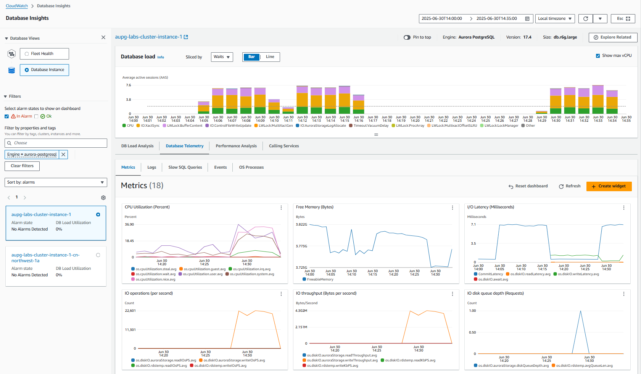Screen dimensions: 641x374
Task: Open the Performance Analysis tab
Action: point(236,146)
